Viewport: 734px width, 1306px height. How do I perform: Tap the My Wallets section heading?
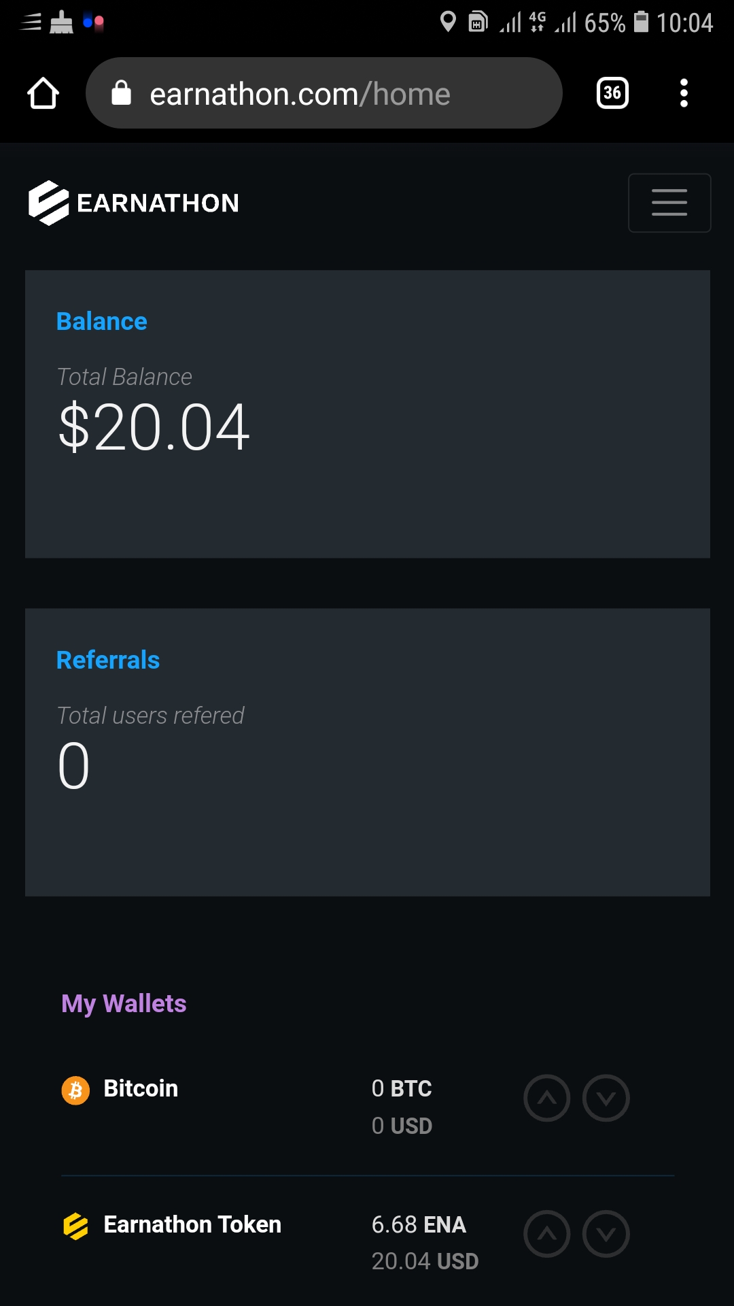click(124, 1003)
